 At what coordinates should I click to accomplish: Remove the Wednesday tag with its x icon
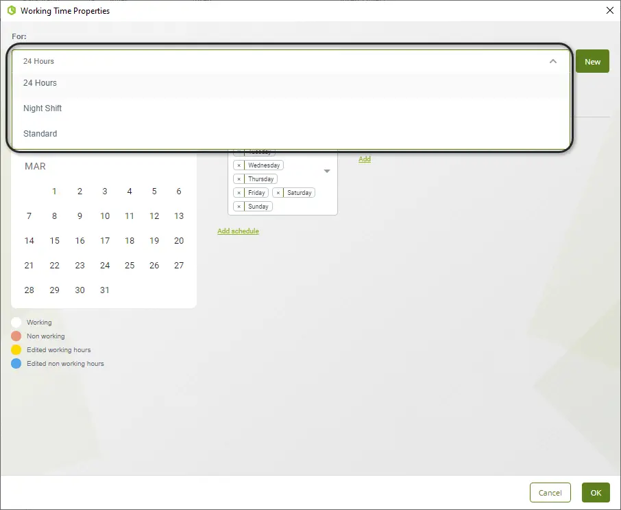[239, 165]
